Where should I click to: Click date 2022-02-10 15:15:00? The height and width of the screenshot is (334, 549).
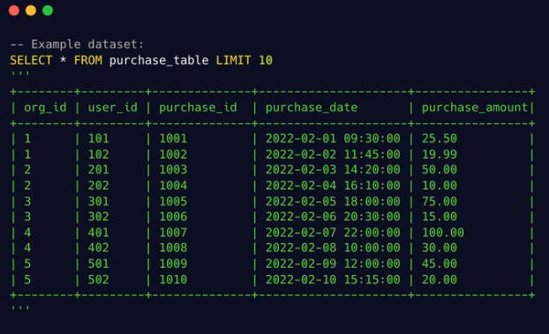333,279
